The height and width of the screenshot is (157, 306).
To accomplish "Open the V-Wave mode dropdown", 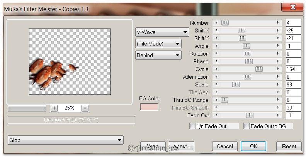I will pyautogui.click(x=162, y=32).
